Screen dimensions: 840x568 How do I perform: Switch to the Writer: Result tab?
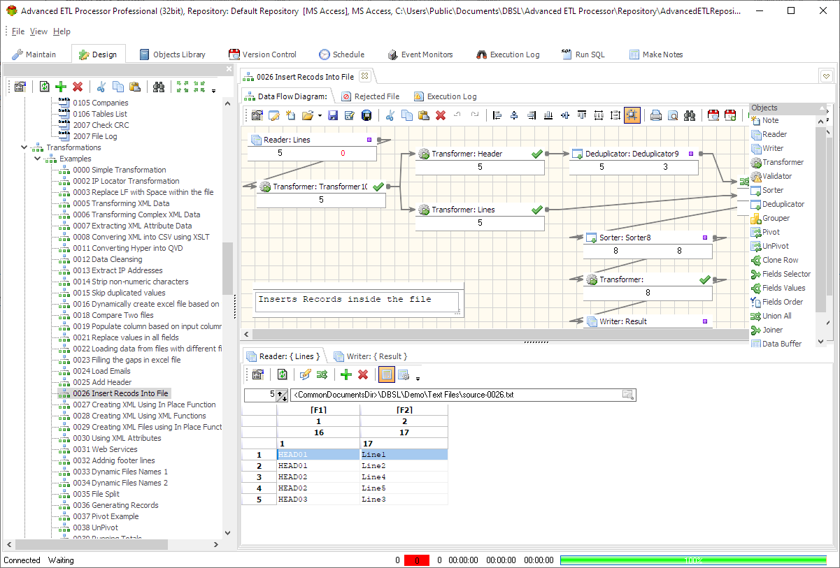371,356
